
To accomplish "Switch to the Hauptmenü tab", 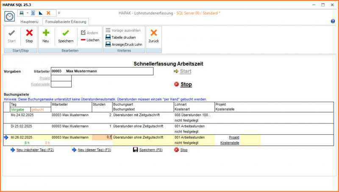I will click(30, 21).
